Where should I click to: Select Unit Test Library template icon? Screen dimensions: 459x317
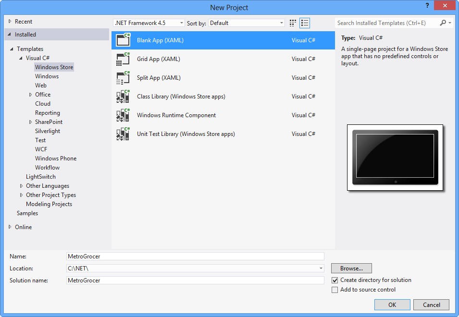pyautogui.click(x=123, y=134)
